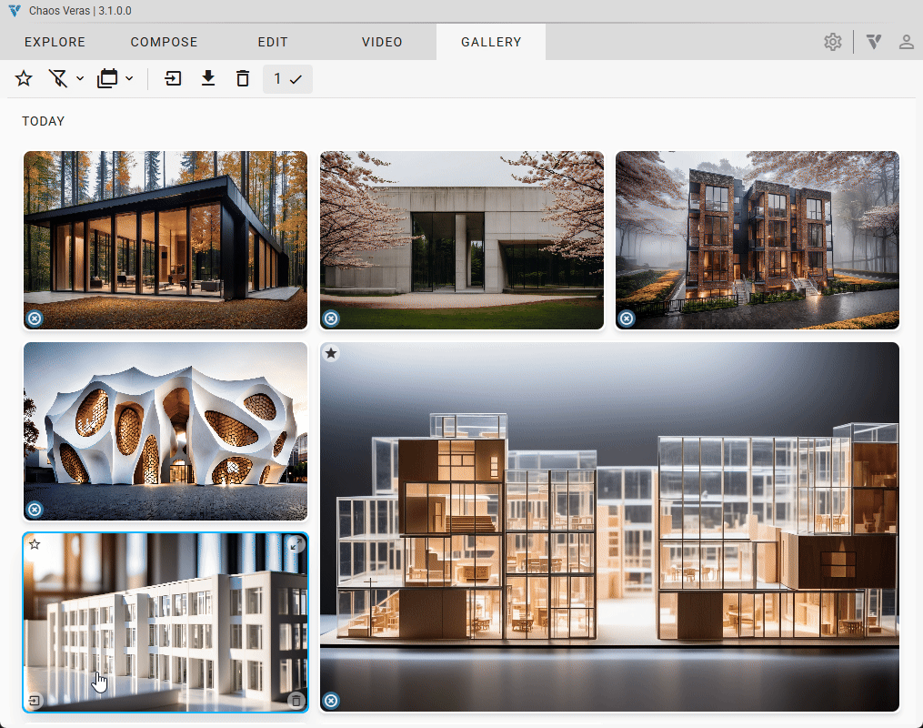Click the toolbar star favorites filter
Image resolution: width=923 pixels, height=728 pixels.
(x=24, y=79)
